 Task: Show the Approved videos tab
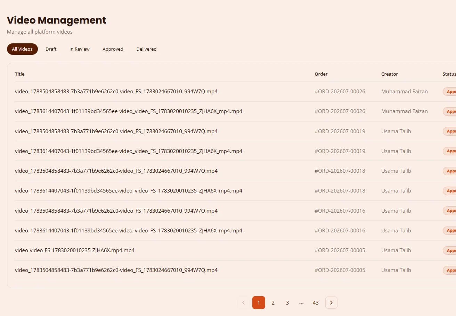113,49
